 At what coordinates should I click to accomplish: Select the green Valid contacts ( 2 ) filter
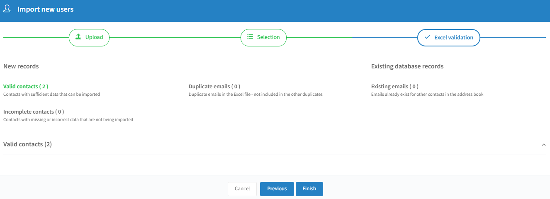pyautogui.click(x=26, y=87)
